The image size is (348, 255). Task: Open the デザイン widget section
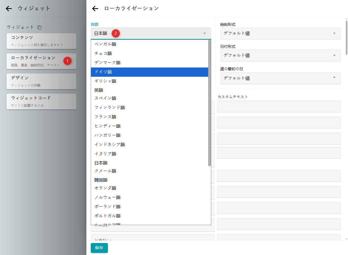click(41, 81)
